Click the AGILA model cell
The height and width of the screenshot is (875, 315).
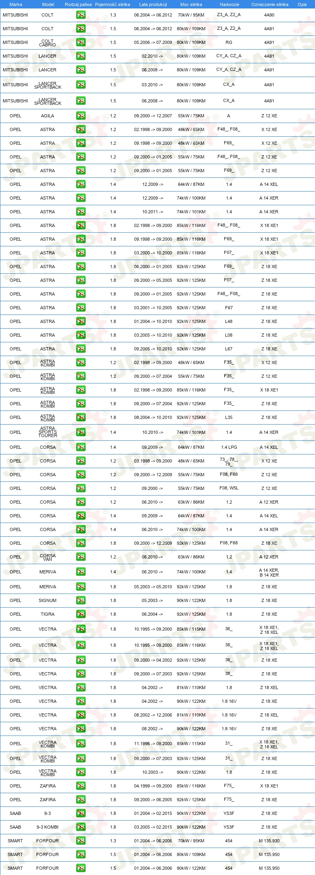48,116
